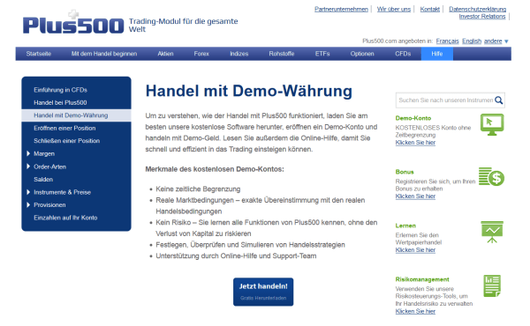The height and width of the screenshot is (326, 530).
Task: Expand the Provisionen sidebar section
Action: click(x=28, y=204)
